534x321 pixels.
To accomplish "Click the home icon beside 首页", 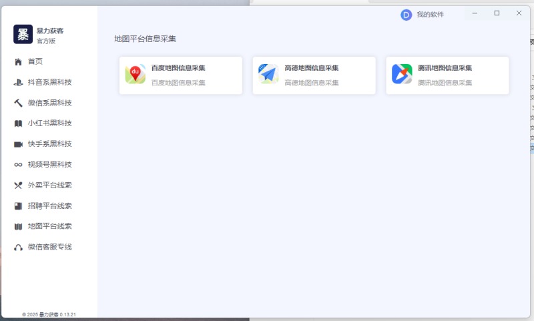I will (18, 62).
